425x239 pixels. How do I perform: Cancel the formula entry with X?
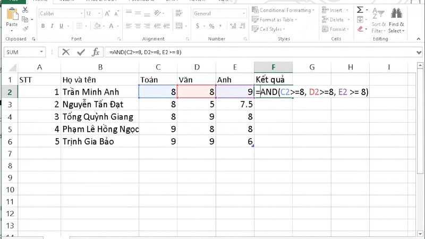pos(66,52)
